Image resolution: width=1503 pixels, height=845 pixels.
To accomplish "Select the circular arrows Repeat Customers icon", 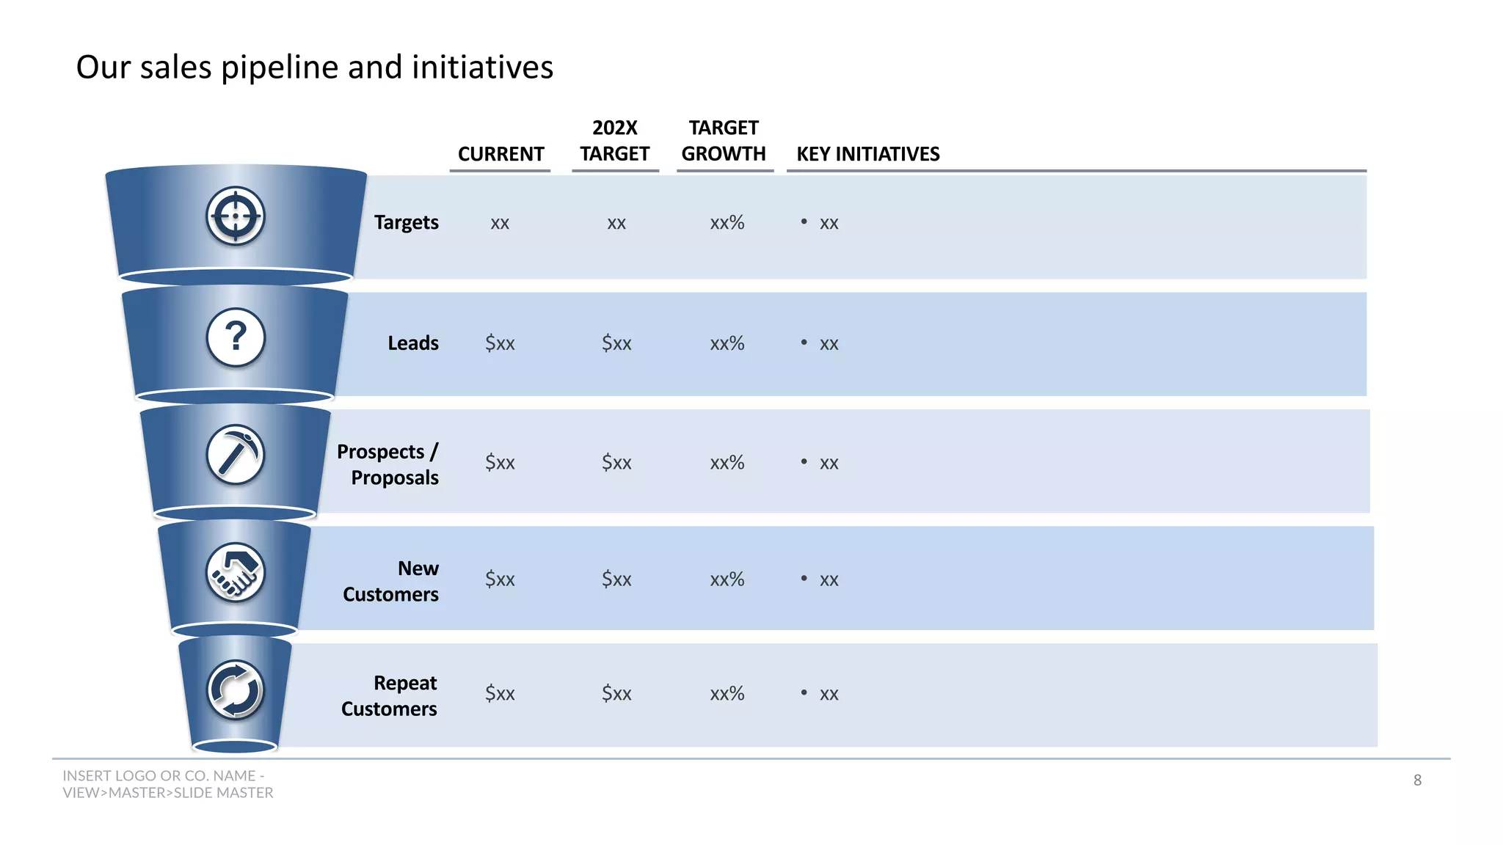I will click(x=235, y=690).
